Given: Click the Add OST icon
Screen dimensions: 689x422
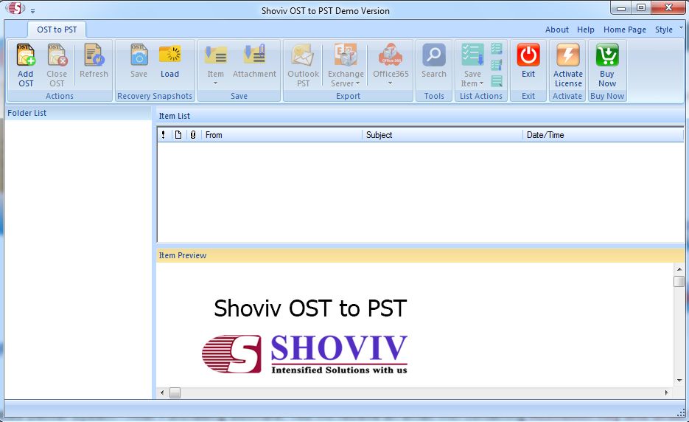Looking at the screenshot, I should 26,55.
